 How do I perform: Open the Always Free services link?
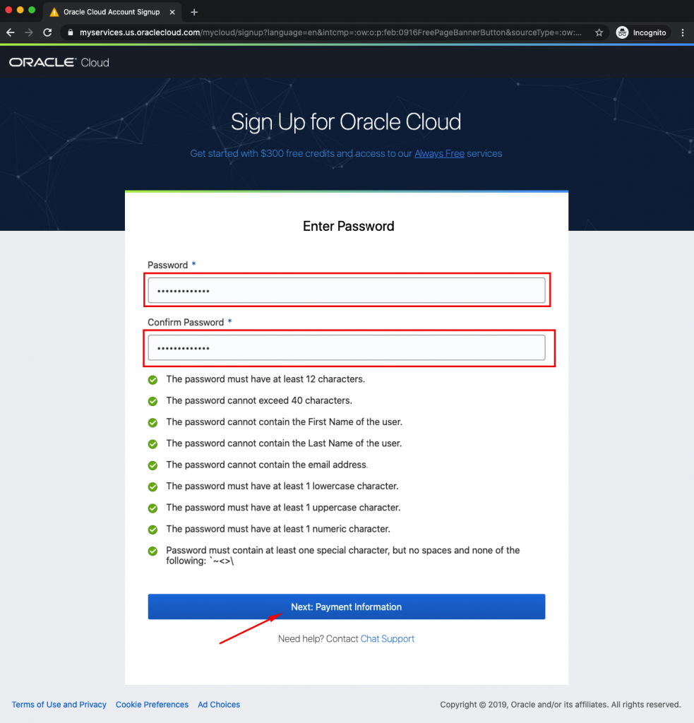pos(439,153)
